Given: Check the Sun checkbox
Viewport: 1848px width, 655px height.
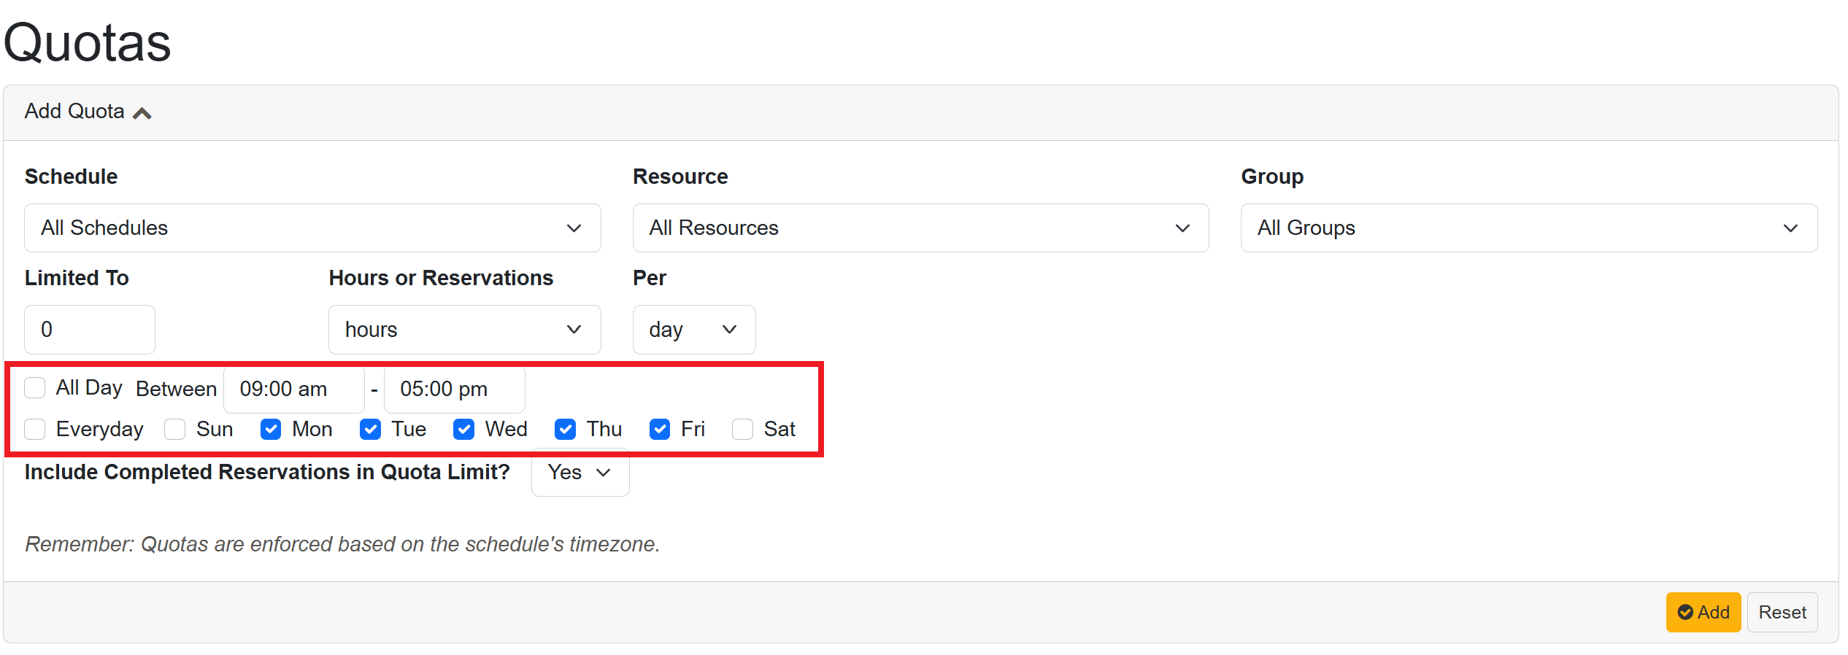Looking at the screenshot, I should point(175,429).
